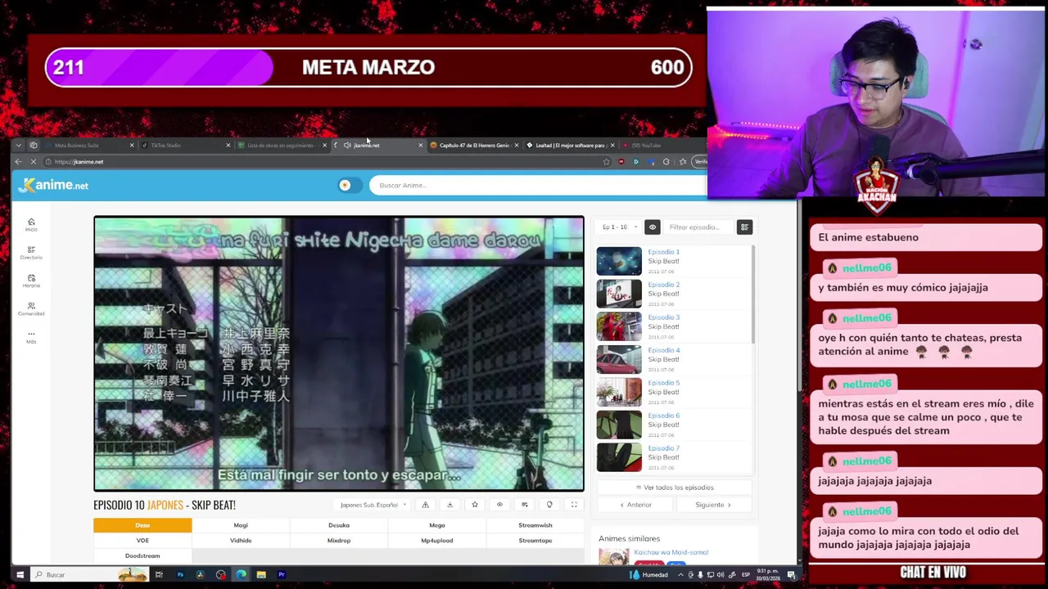Select the Desuka server tab

(x=339, y=525)
